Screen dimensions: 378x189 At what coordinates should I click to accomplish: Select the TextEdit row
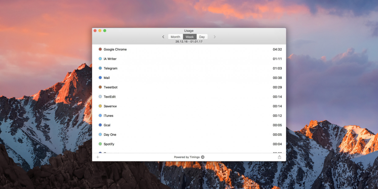point(189,97)
